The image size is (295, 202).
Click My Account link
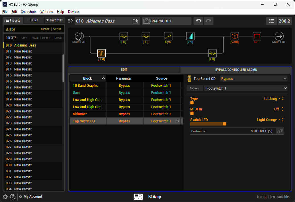tap(33, 197)
